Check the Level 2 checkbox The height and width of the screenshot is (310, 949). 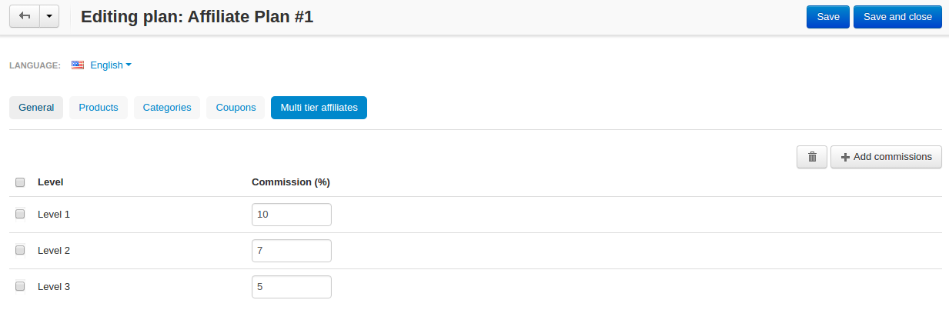20,250
